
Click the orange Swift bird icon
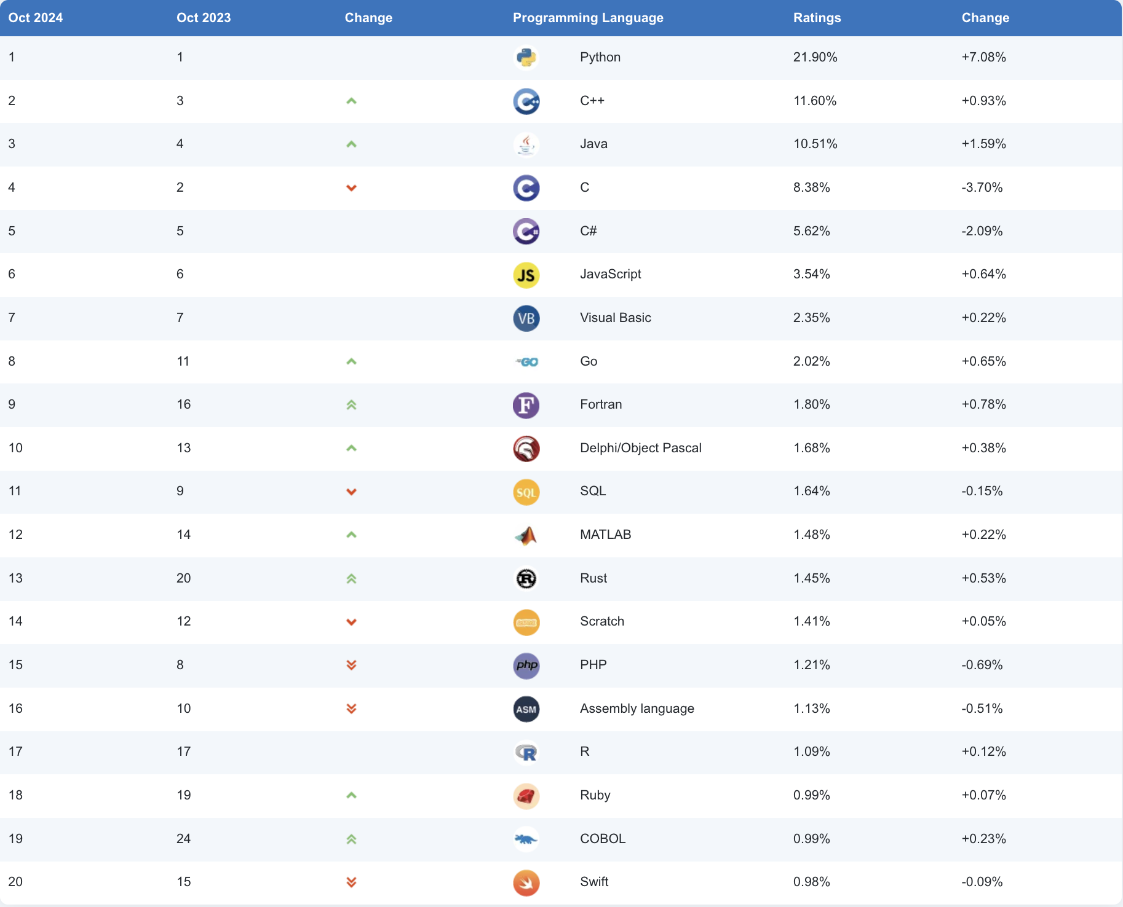click(526, 882)
